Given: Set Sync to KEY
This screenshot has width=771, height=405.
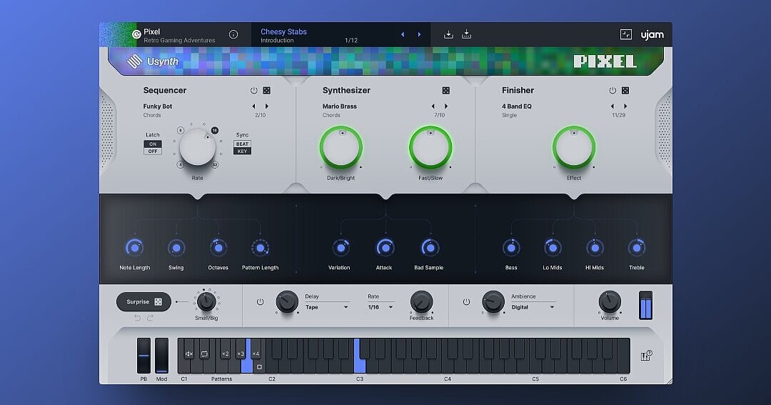Looking at the screenshot, I should (x=243, y=151).
